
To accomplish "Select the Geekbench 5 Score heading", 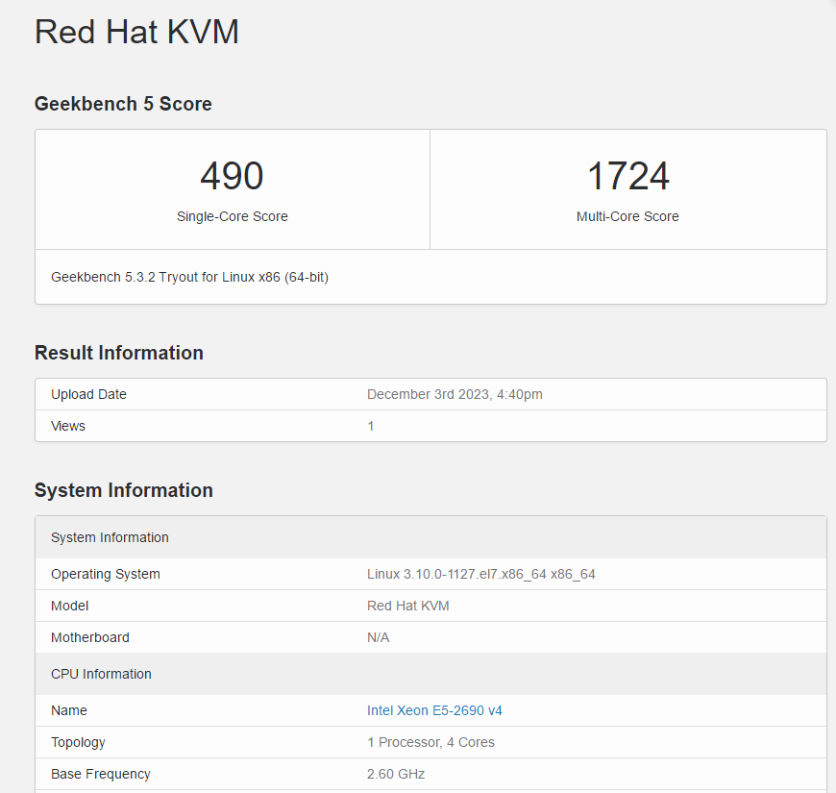I will pos(123,104).
